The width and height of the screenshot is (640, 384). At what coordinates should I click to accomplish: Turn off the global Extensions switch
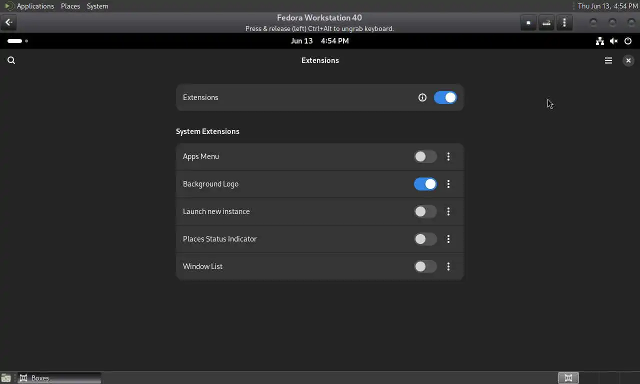(x=445, y=97)
